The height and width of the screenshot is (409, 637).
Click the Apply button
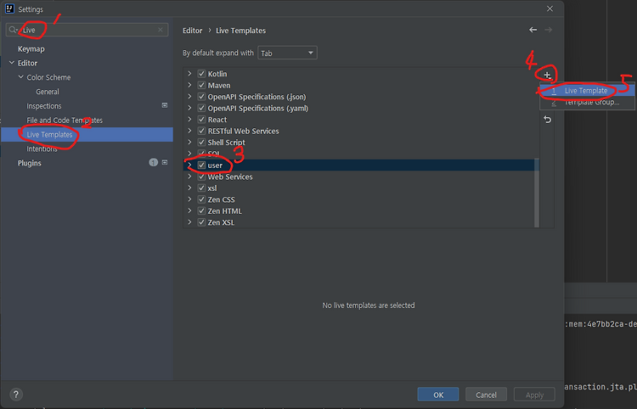(x=534, y=395)
